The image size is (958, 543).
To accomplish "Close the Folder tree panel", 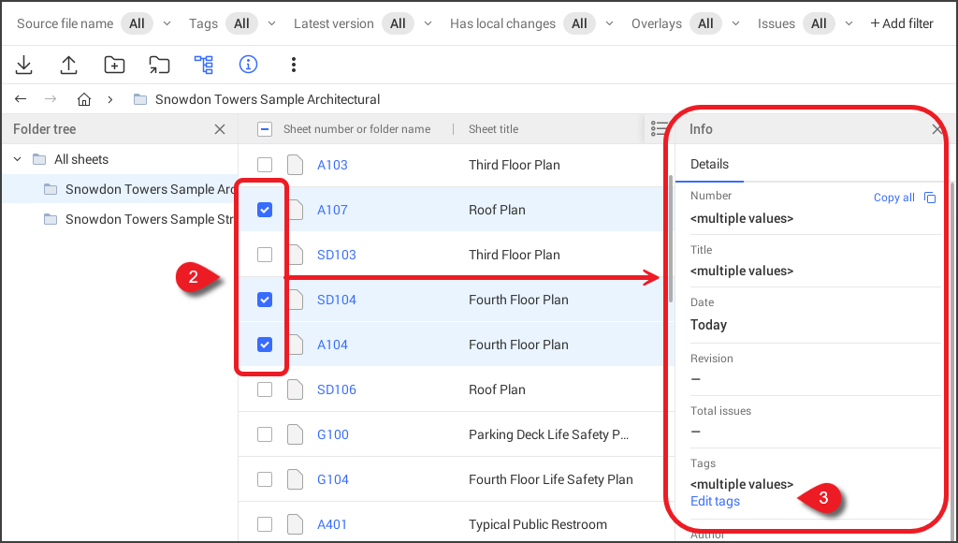I will tap(220, 129).
